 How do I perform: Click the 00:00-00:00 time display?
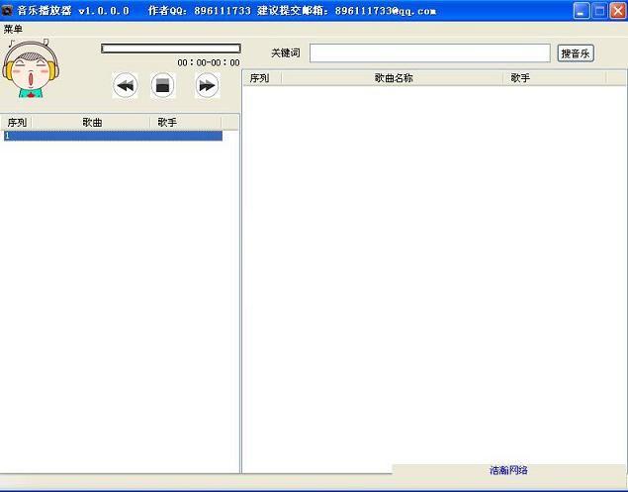208,62
